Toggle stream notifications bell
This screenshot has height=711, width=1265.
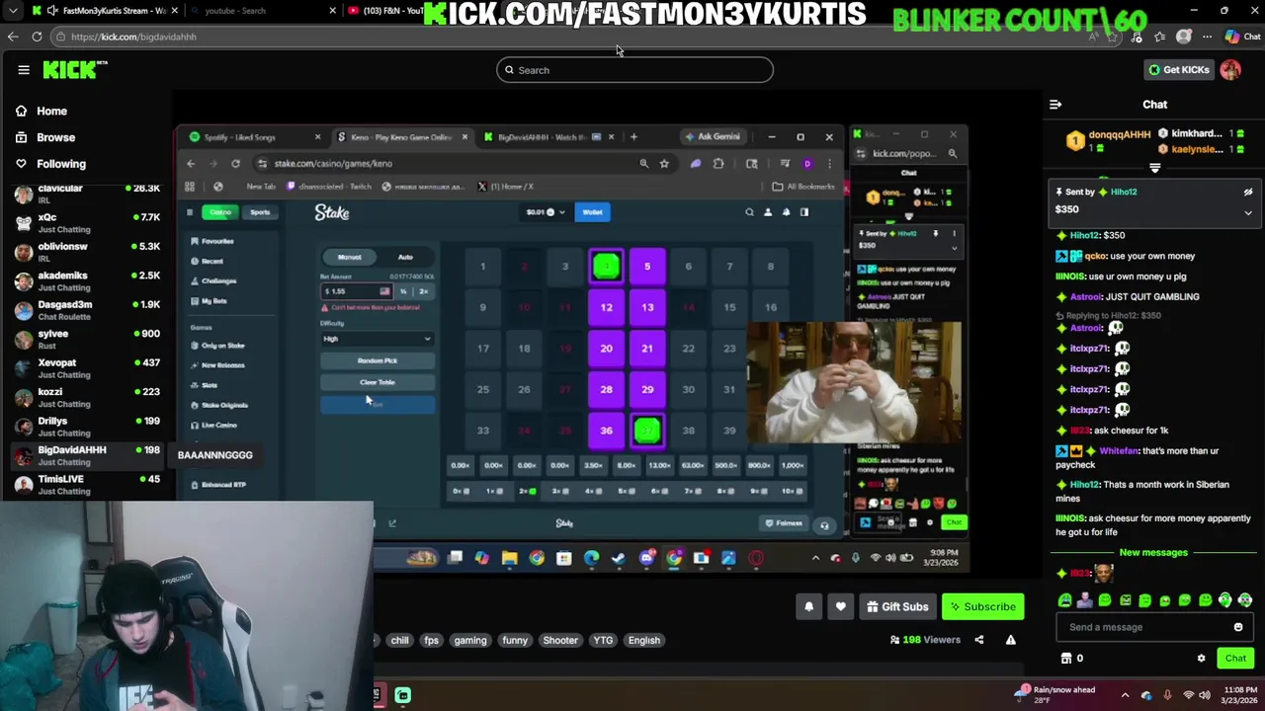pos(808,607)
